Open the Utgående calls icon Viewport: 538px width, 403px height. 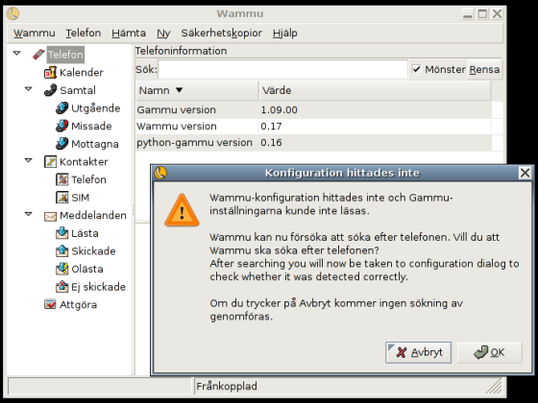tap(61, 107)
